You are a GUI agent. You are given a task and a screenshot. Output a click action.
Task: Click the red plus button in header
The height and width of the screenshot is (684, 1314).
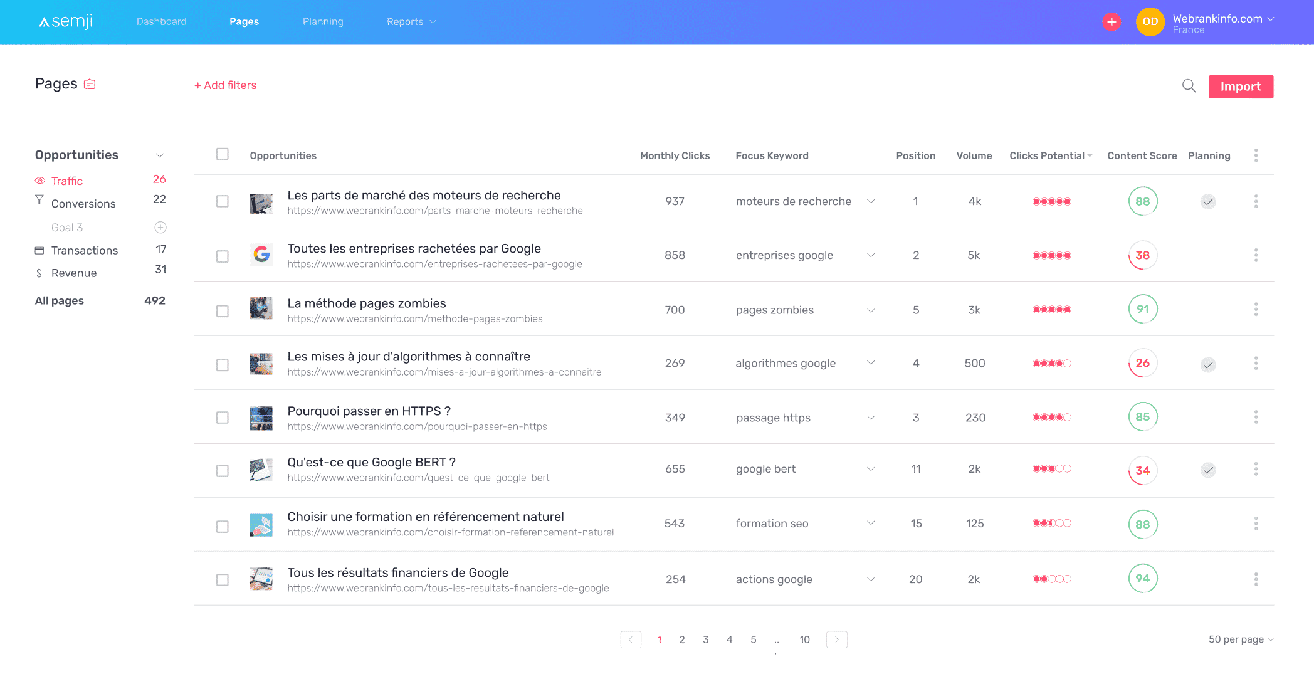coord(1112,22)
